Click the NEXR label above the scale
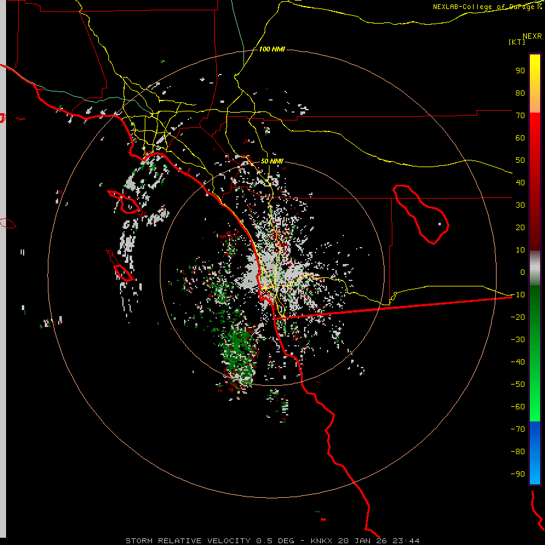Image resolution: width=545 pixels, height=545 pixels. pos(532,36)
